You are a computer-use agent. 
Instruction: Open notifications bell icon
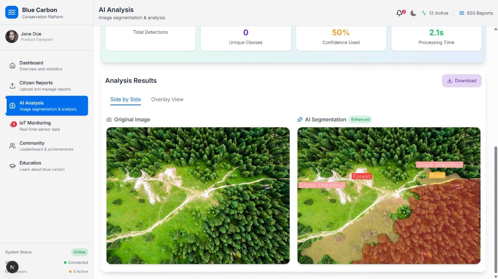[x=399, y=13]
